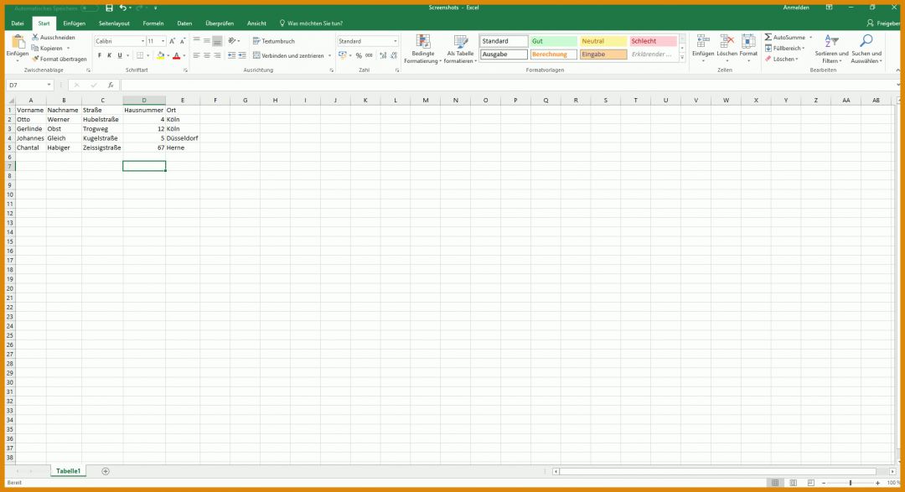Image resolution: width=905 pixels, height=492 pixels.
Task: Increase font size with larger A
Action: click(172, 41)
